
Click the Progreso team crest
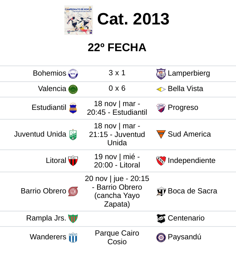[x=161, y=108]
